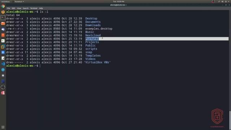Open the View menu
The image size is (231, 130).
(x=19, y=8)
